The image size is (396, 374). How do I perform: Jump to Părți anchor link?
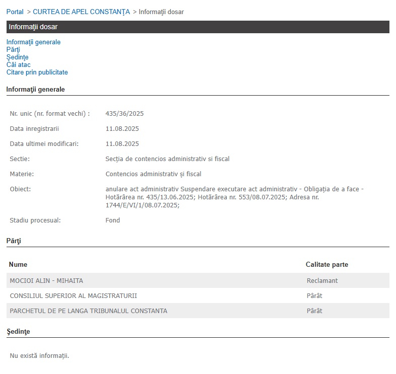click(13, 49)
